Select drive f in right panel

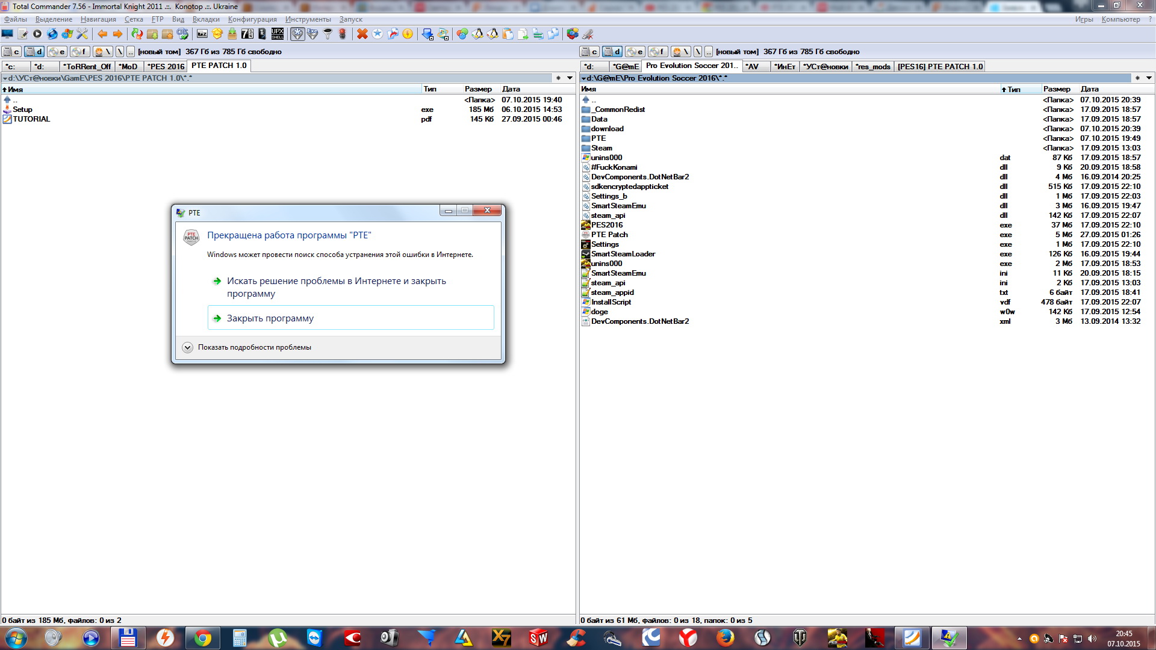pos(658,52)
